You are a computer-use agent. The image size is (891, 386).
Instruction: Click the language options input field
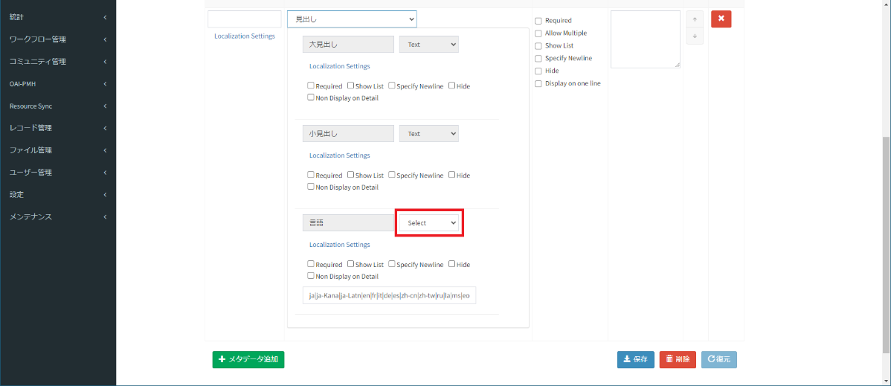[389, 295]
